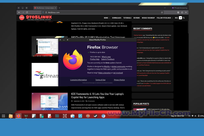Screen dimensions: 204x136
Task: Open the global community link
Action: [x=118, y=67]
